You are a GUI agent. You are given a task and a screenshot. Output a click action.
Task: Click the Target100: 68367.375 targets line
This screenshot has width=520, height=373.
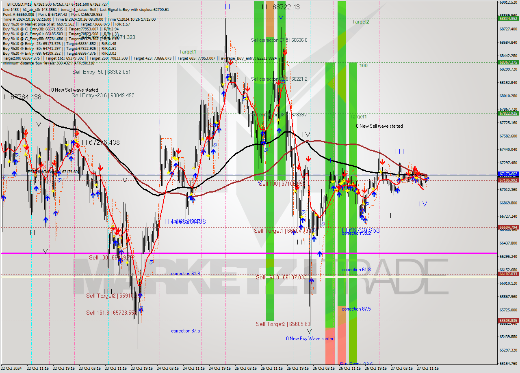click(x=140, y=58)
